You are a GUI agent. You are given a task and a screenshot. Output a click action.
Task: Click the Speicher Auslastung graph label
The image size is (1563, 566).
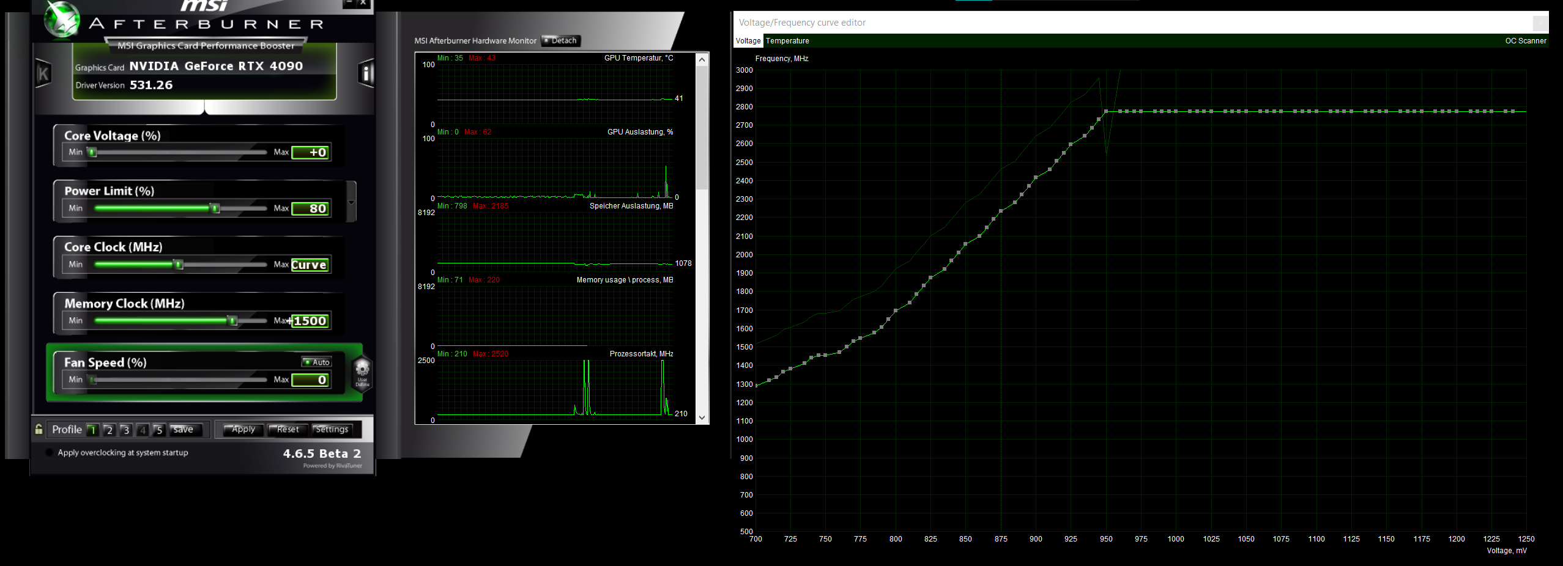(x=631, y=206)
